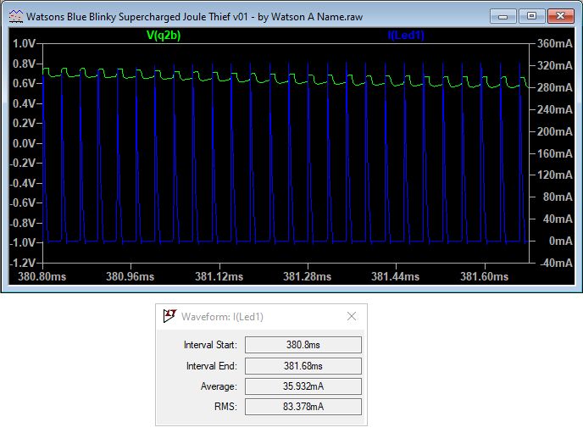The image size is (583, 433).
Task: Click the 380.96ms time axis label
Action: 130,276
